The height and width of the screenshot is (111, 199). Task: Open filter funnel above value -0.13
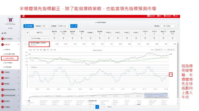tap(81, 38)
